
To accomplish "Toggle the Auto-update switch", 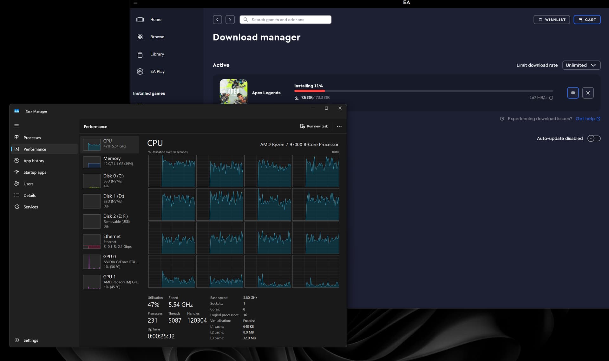I will tap(594, 139).
